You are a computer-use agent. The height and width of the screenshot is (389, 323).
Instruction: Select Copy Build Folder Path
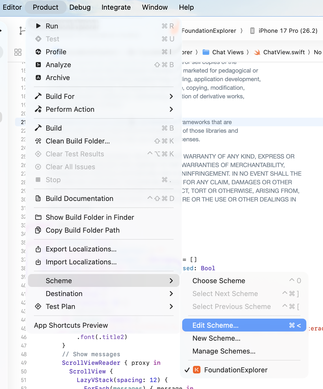pyautogui.click(x=104, y=230)
